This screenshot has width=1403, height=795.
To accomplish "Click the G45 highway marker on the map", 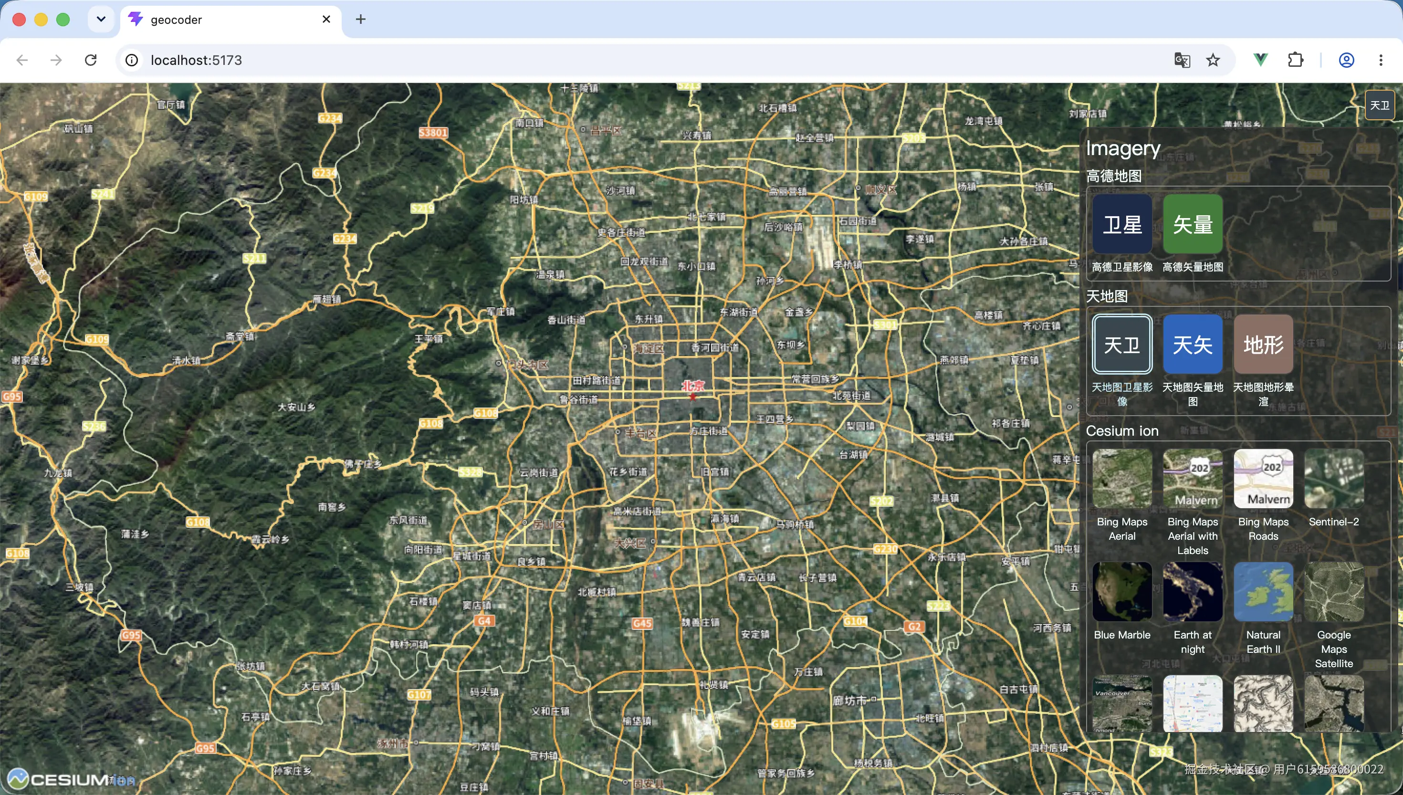I will 642,623.
